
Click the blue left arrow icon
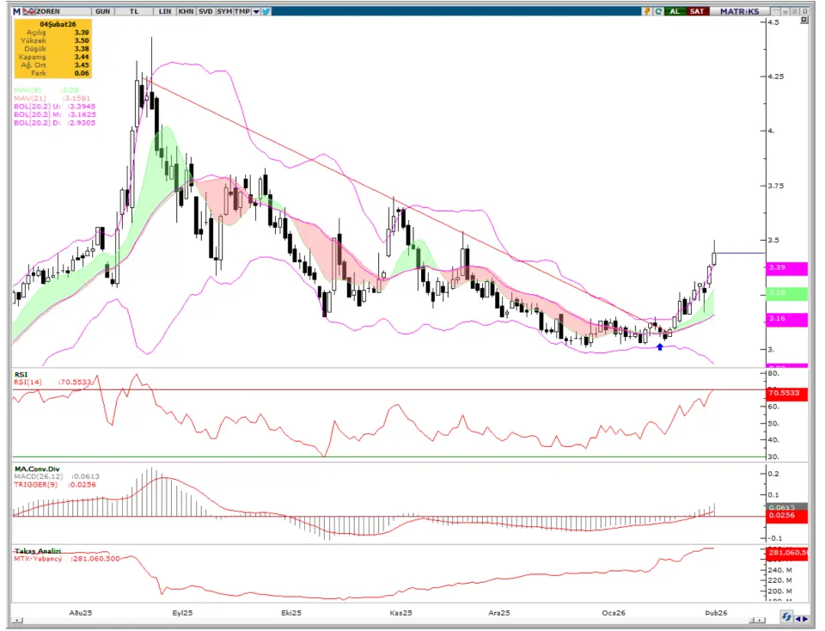point(798,618)
